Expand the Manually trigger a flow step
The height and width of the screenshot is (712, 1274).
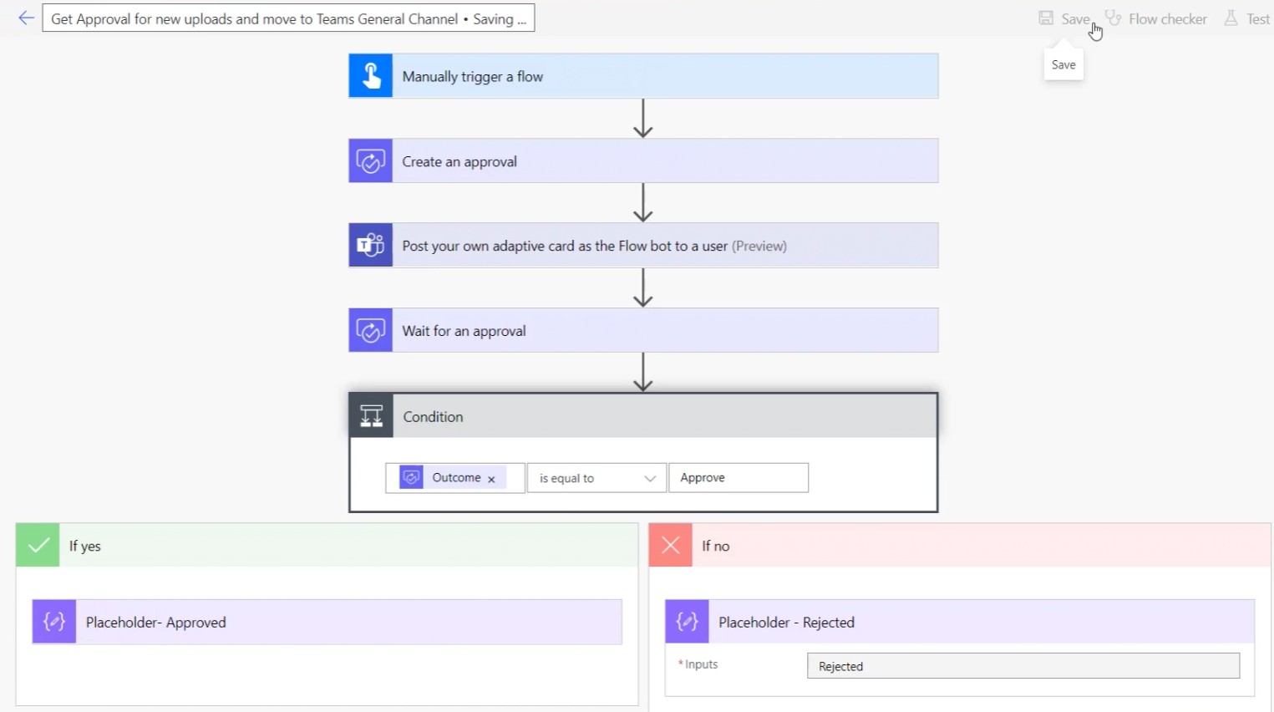coord(643,76)
